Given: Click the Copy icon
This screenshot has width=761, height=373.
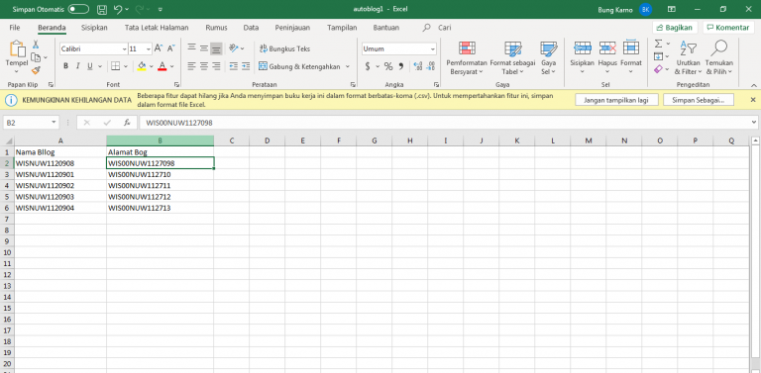Looking at the screenshot, I should pos(36,57).
